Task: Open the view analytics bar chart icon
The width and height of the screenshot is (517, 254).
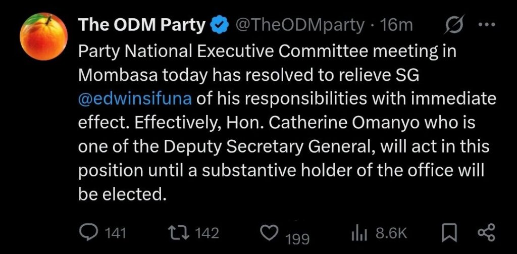Action: pyautogui.click(x=358, y=232)
